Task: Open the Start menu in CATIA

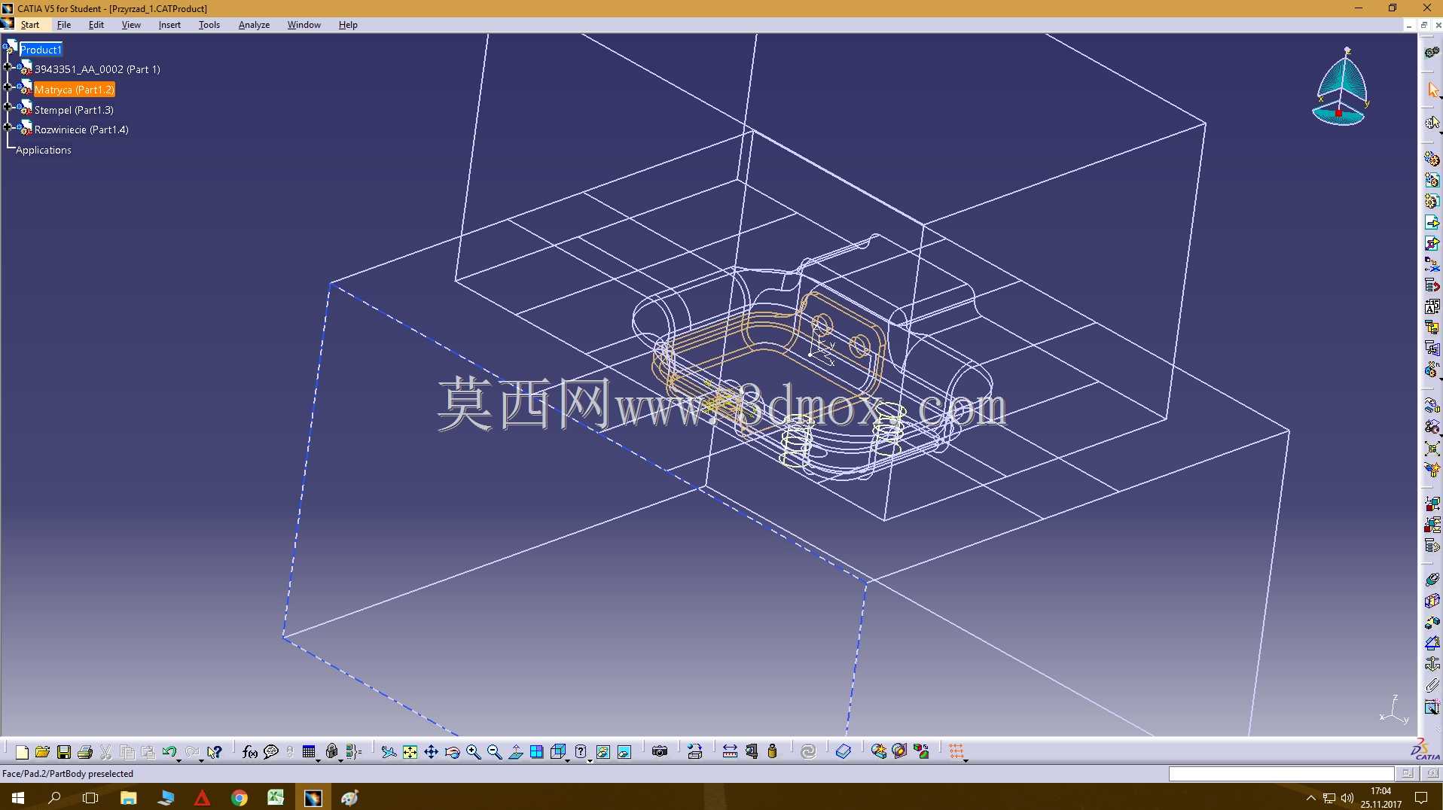Action: pos(30,25)
